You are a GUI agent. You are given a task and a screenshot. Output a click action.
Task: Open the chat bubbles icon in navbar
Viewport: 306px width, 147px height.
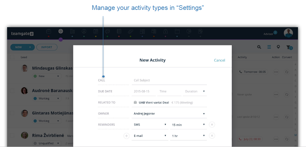tap(107, 31)
